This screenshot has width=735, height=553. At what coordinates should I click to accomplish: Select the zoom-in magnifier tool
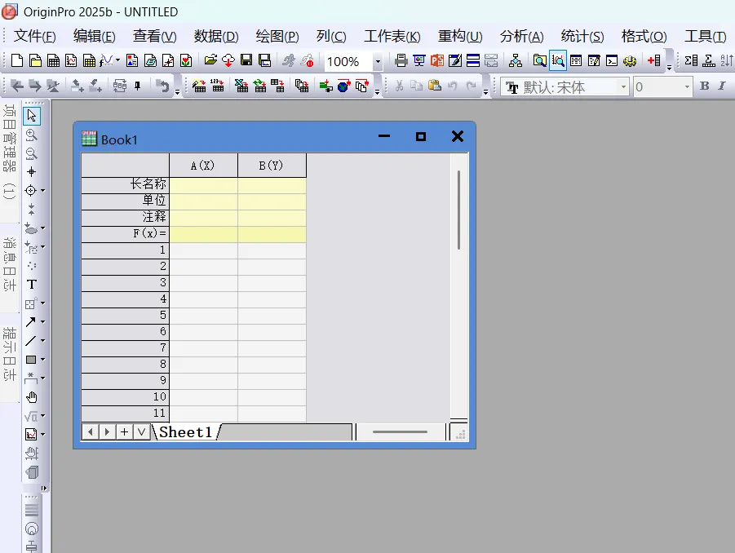pos(31,135)
